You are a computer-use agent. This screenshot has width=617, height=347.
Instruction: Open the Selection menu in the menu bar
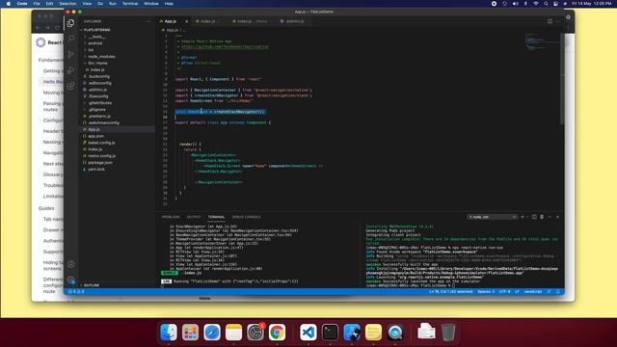[x=67, y=4]
